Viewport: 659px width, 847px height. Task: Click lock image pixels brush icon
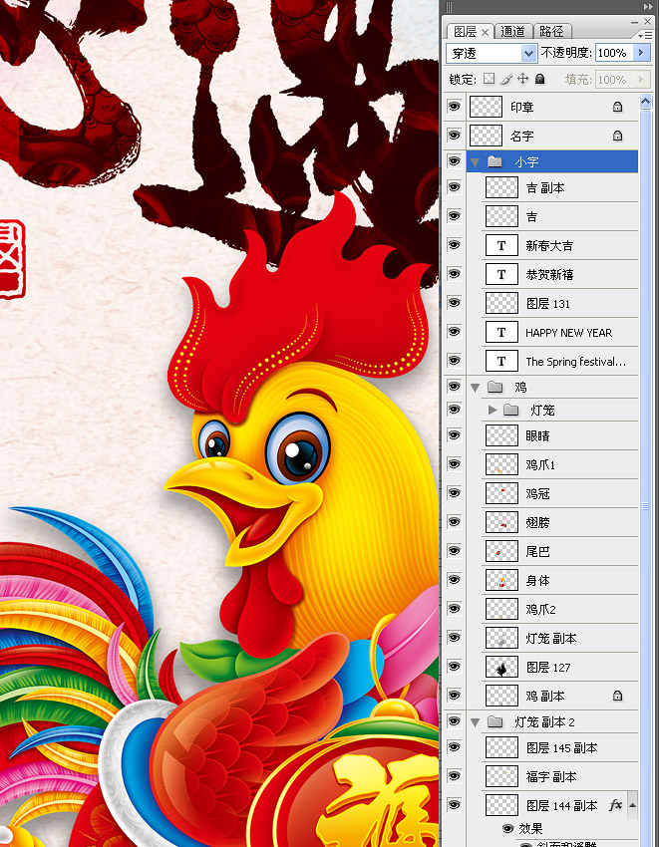click(506, 79)
